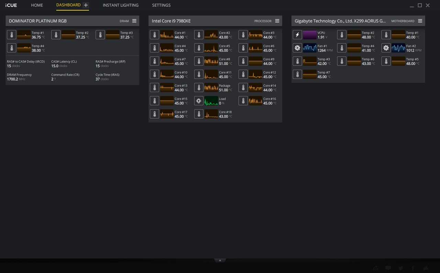Click the Command Rate (CR) value 2 T
This screenshot has width=440, height=273.
coord(53,79)
